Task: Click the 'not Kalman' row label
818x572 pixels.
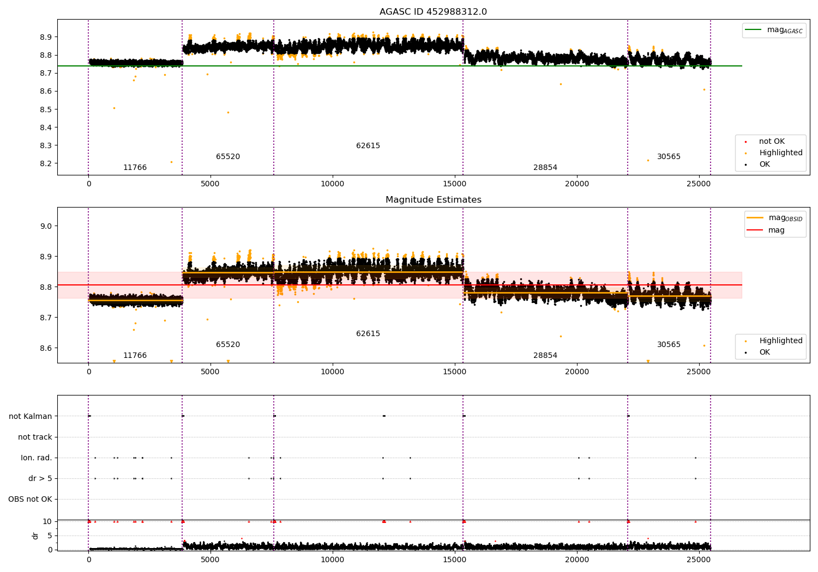Action: [31, 417]
